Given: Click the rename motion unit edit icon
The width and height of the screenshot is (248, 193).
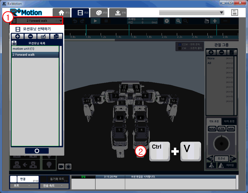Looking at the screenshot, I should click(x=43, y=37).
